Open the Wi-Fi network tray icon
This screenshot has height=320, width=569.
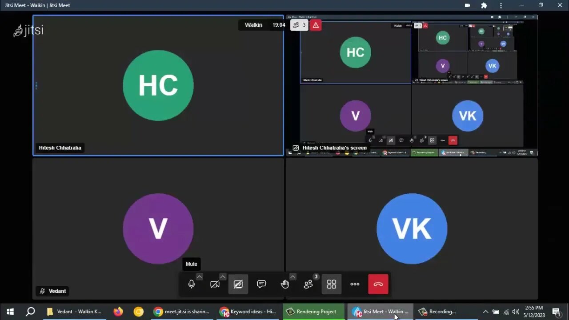coord(506,312)
